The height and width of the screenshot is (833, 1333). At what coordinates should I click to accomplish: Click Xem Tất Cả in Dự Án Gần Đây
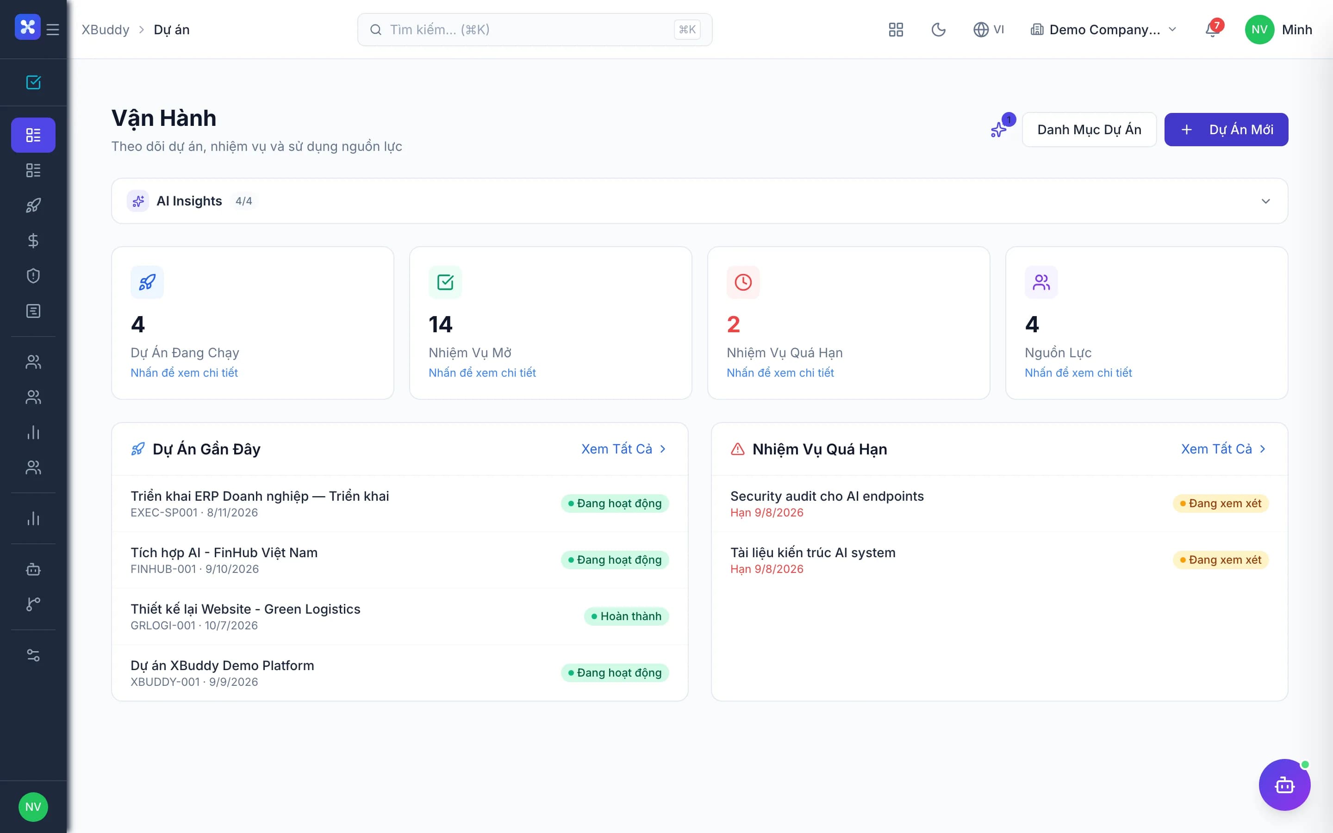[624, 449]
